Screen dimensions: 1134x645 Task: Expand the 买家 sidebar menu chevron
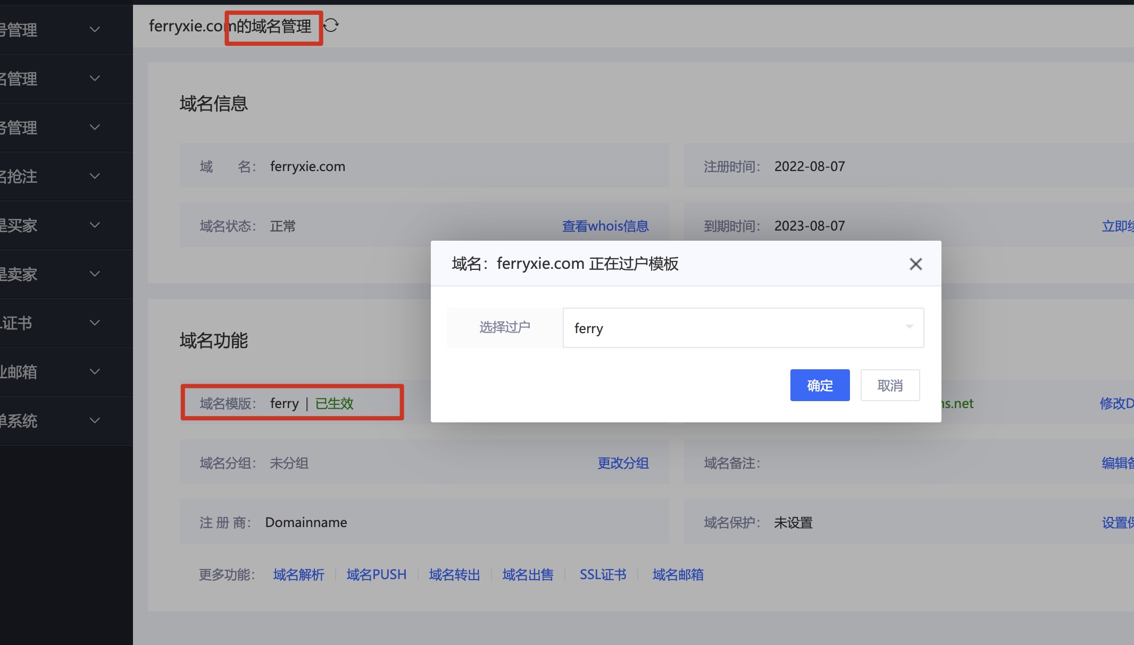[95, 225]
